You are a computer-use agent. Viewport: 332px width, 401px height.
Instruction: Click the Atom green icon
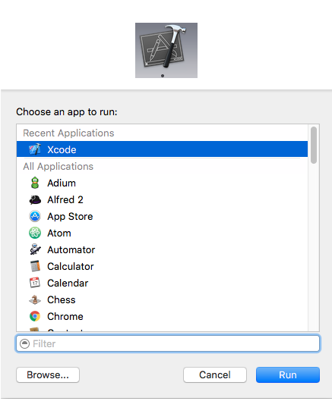point(35,233)
